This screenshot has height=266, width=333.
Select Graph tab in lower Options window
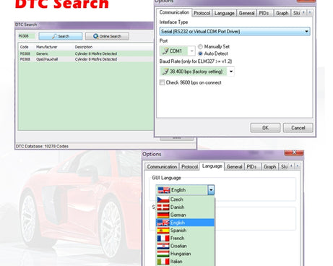tap(270, 167)
